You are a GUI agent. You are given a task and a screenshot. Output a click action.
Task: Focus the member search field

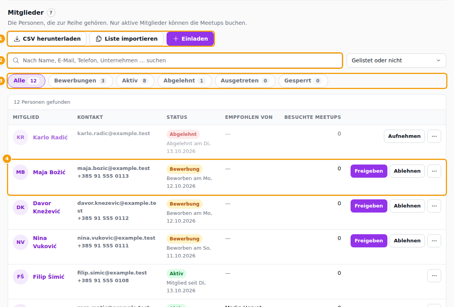175,60
